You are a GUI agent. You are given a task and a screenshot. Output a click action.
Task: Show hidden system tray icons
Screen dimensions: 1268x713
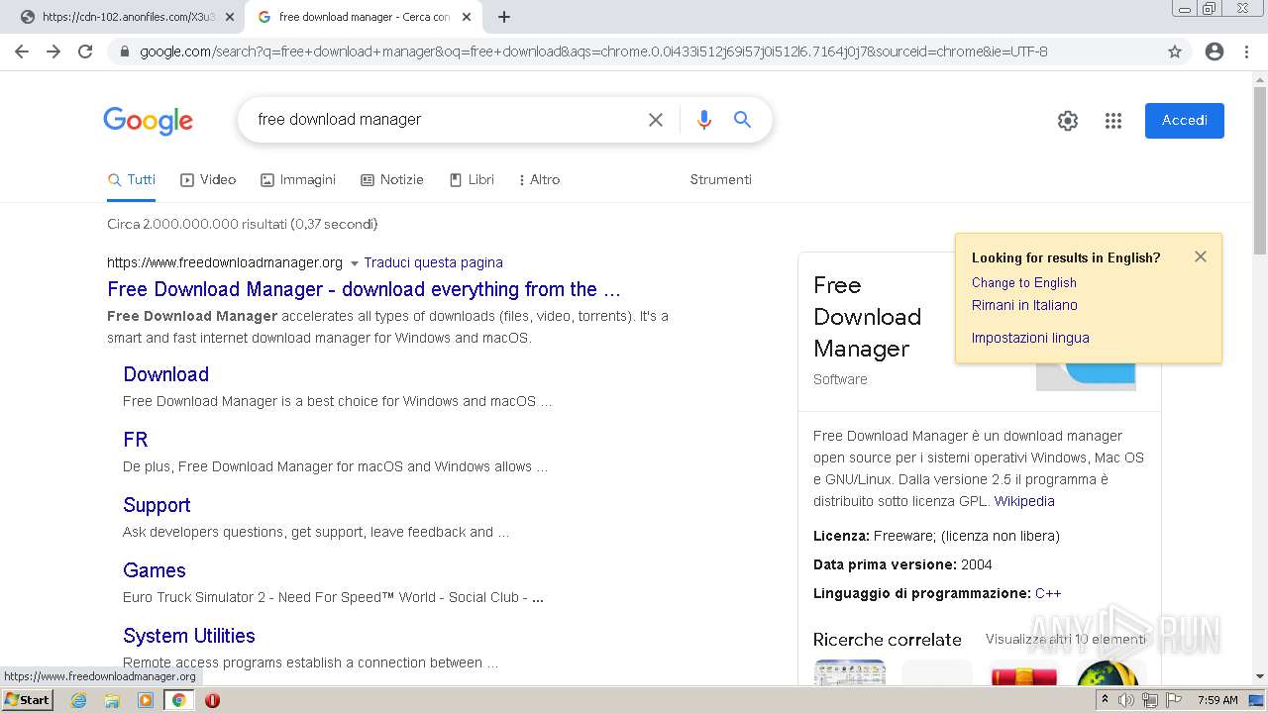point(1105,700)
